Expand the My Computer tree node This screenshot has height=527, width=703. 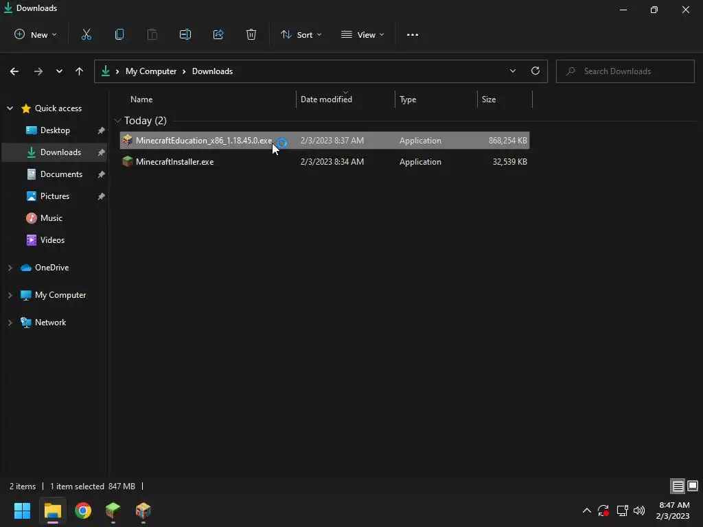click(x=10, y=295)
